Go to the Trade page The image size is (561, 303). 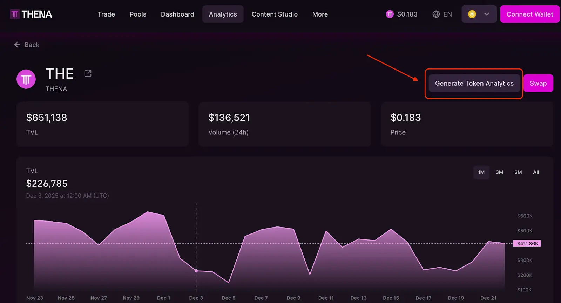tap(106, 14)
